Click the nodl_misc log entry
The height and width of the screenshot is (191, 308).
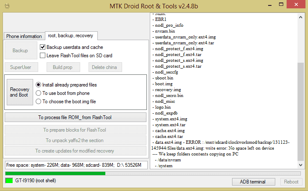pos(164,102)
